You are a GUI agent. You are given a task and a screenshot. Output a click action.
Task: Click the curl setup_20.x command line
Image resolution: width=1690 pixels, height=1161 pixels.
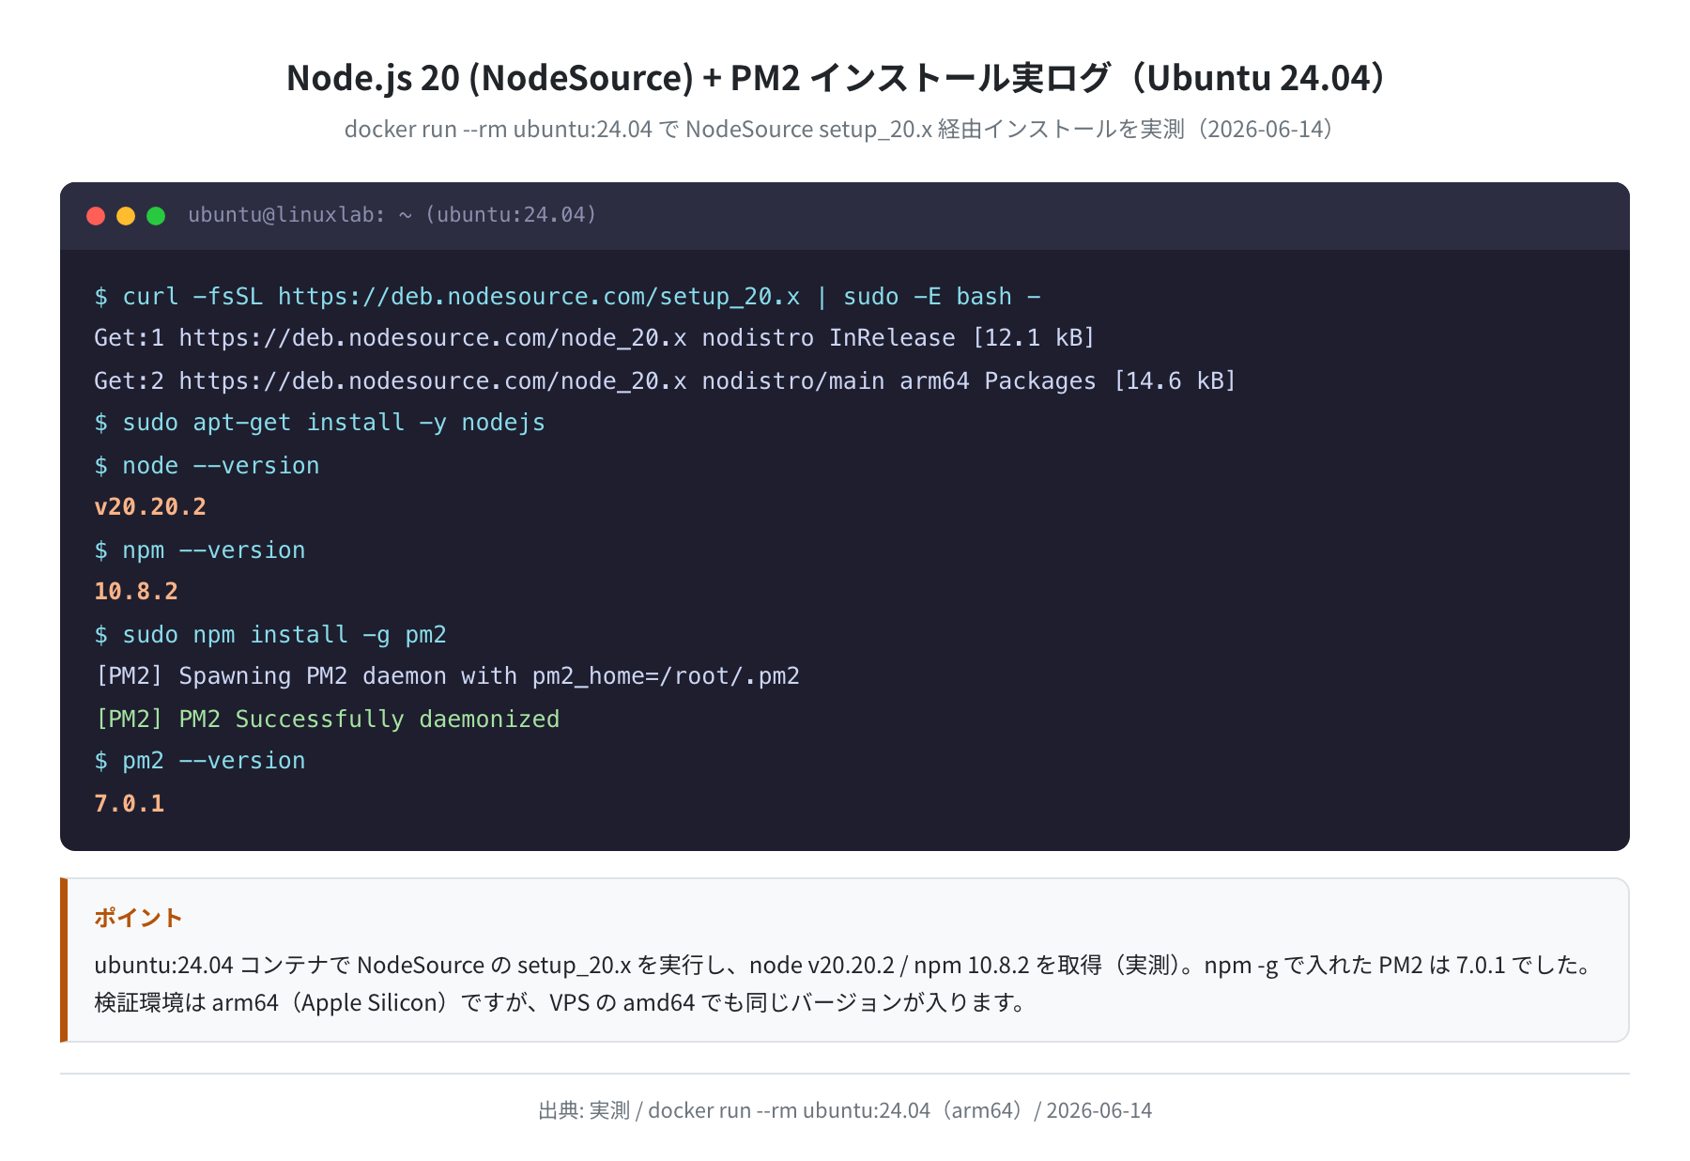[567, 297]
